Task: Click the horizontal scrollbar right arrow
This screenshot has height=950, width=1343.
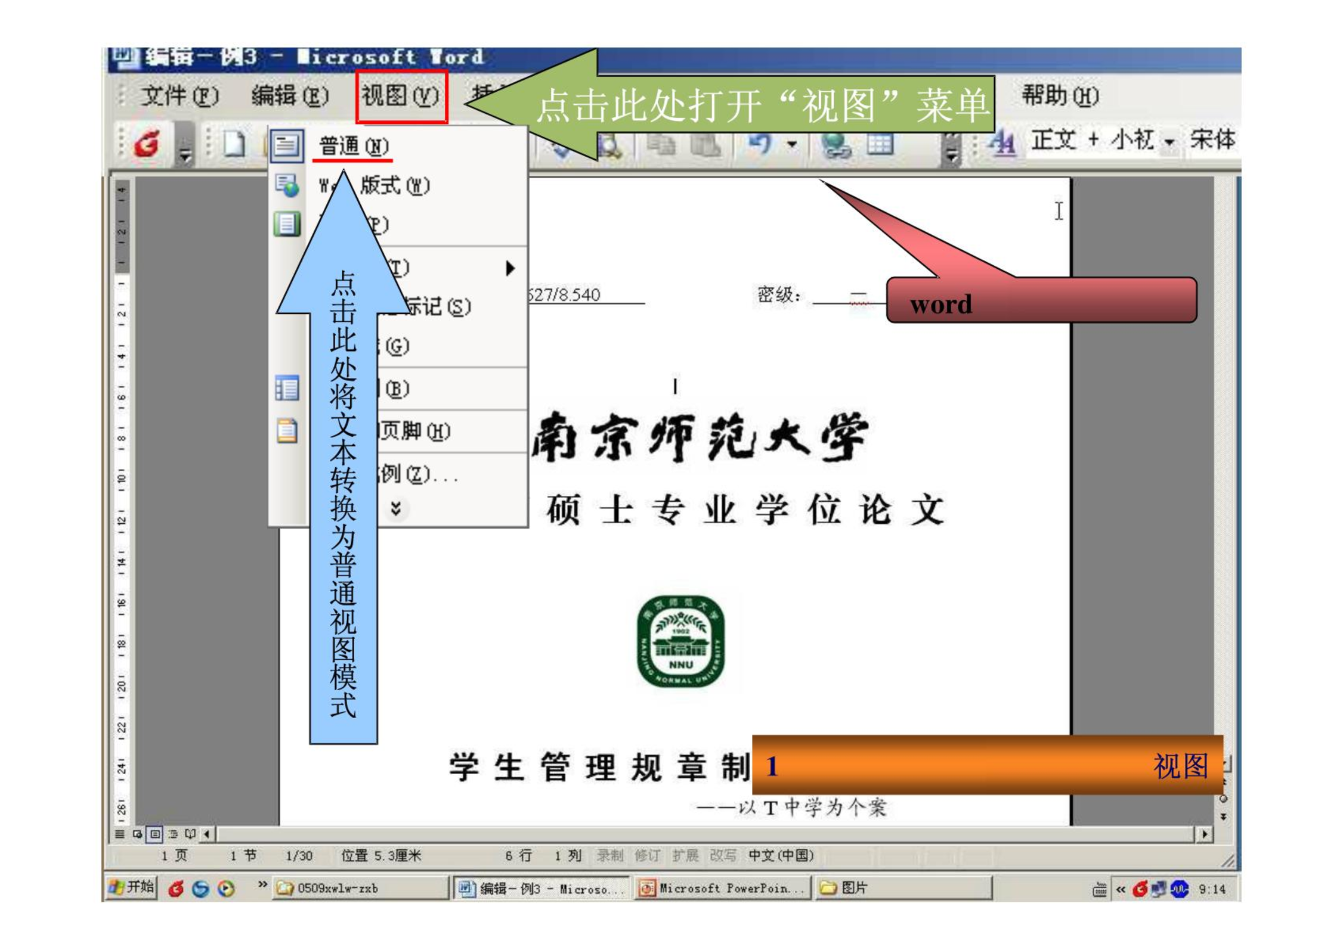Action: [x=1205, y=834]
